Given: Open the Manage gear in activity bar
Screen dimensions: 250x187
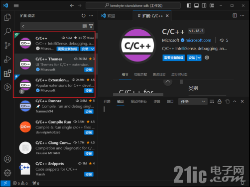Looking at the screenshot, I should (x=7, y=173).
